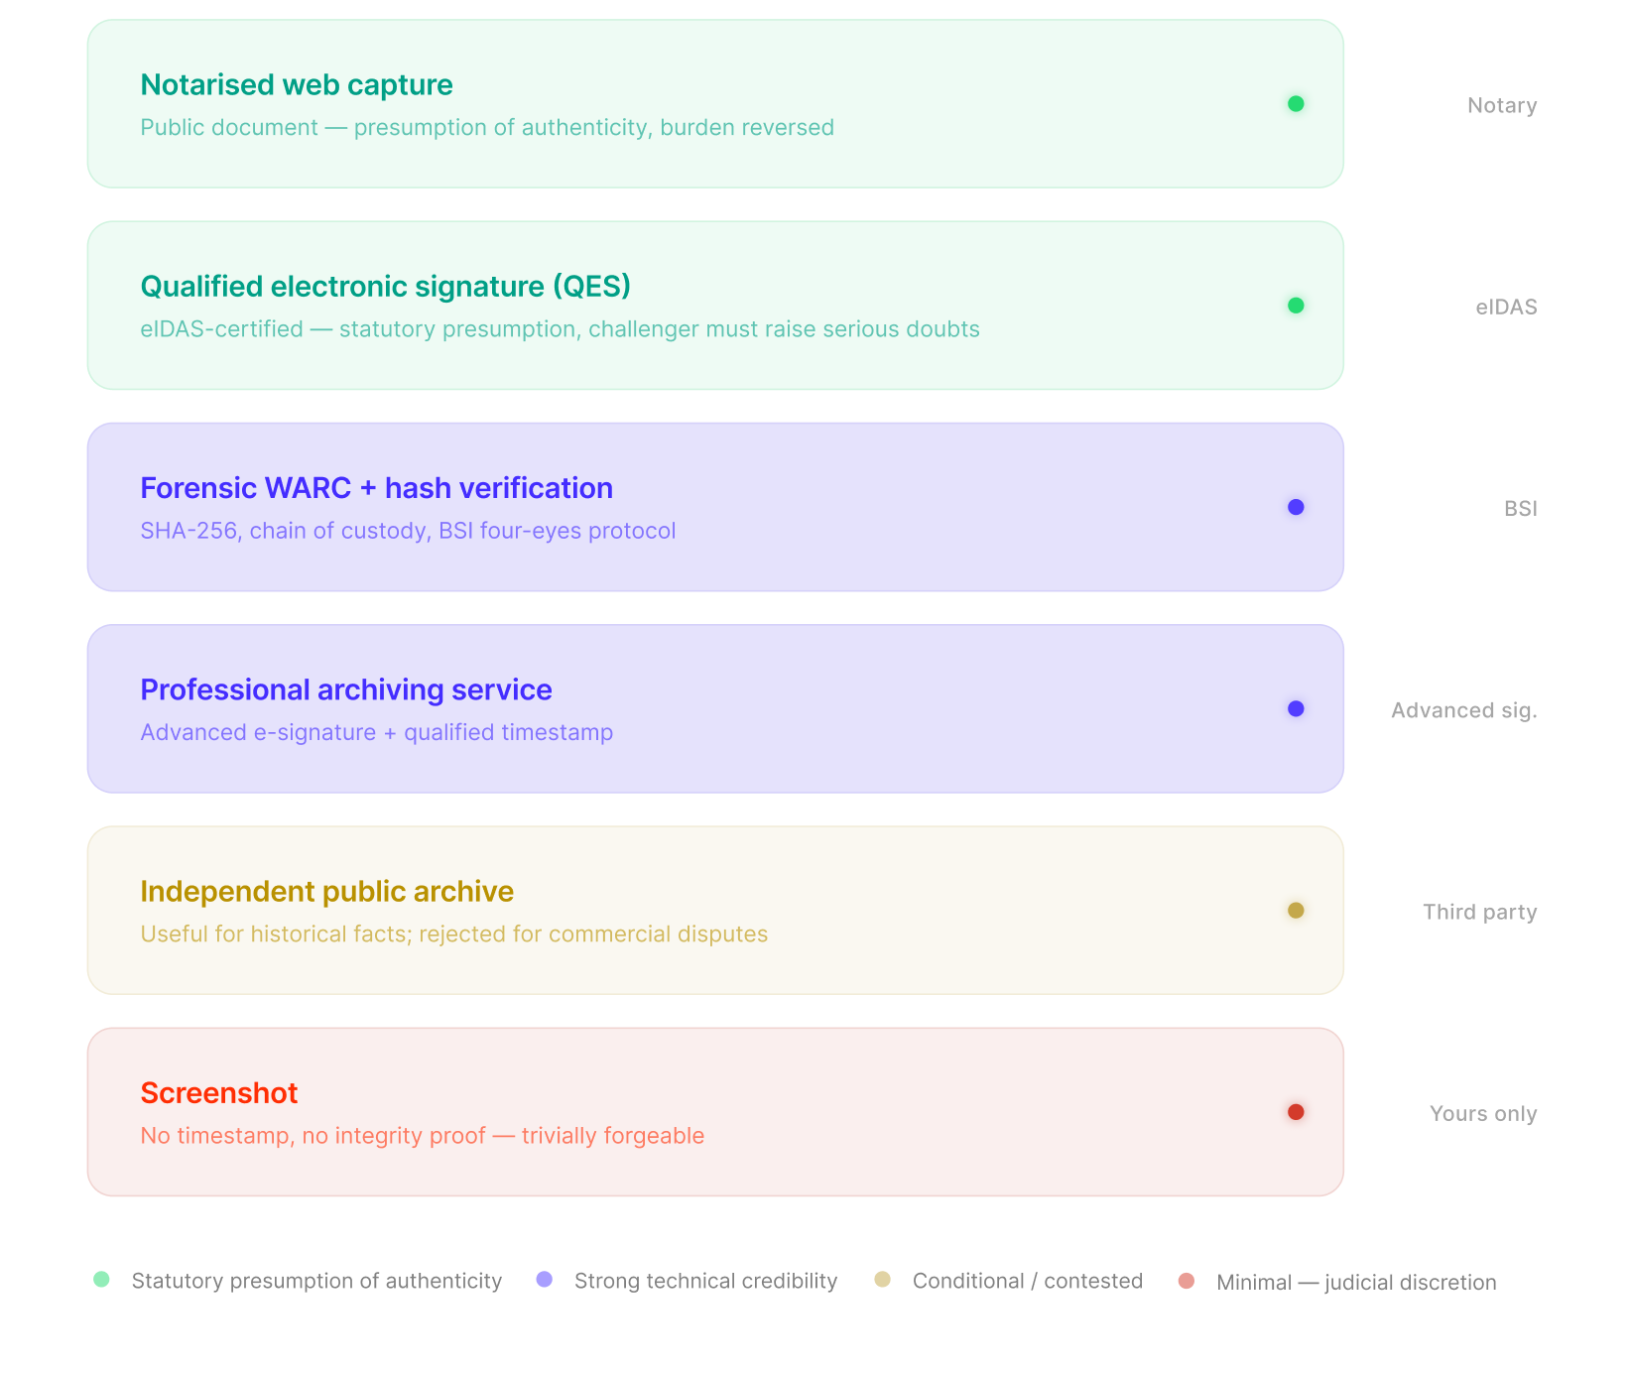This screenshot has height=1373, width=1629.
Task: Select the purple dot on Forensic WARC card
Action: [1296, 507]
